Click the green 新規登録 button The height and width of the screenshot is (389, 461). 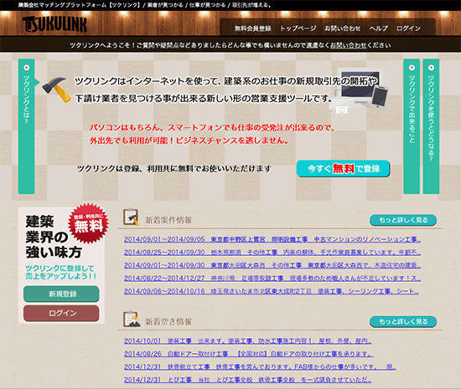tap(61, 294)
